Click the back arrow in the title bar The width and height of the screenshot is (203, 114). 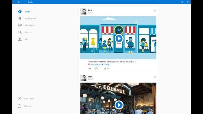click(x=19, y=2)
